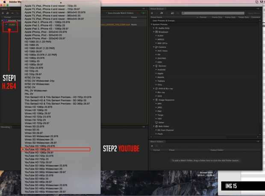Choose HD 720p 29.97 preset
This screenshot has width=265, height=196.
click(33, 74)
